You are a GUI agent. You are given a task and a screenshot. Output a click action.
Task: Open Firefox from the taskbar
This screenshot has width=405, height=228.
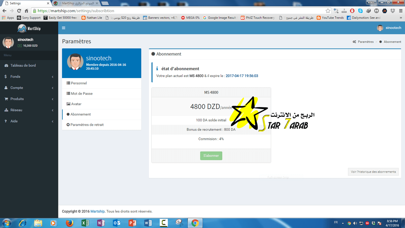69,223
